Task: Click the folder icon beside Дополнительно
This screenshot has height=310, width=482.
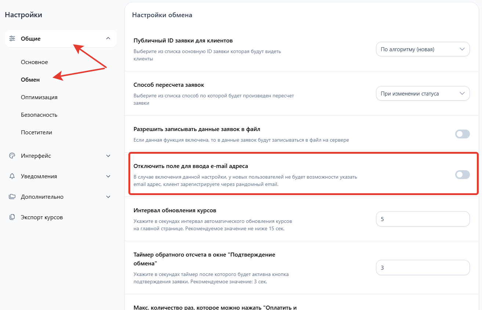Action: tap(12, 197)
